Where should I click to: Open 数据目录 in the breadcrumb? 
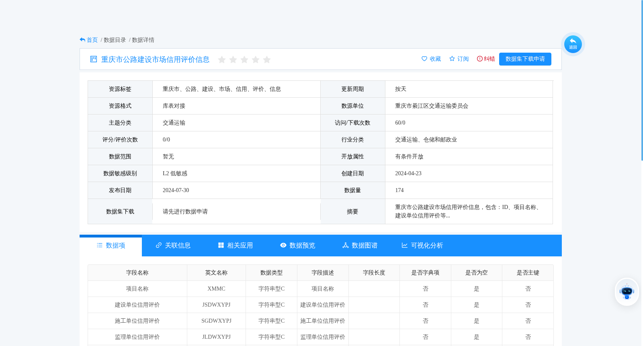(115, 40)
